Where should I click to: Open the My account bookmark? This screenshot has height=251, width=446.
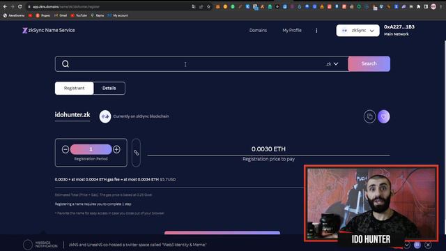click(x=118, y=15)
